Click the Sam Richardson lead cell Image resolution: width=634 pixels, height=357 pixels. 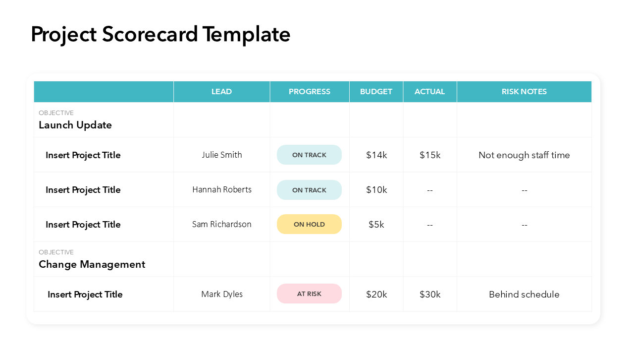pos(222,224)
